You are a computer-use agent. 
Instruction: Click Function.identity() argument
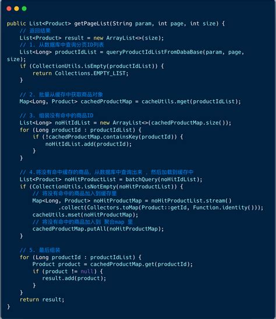224,208
